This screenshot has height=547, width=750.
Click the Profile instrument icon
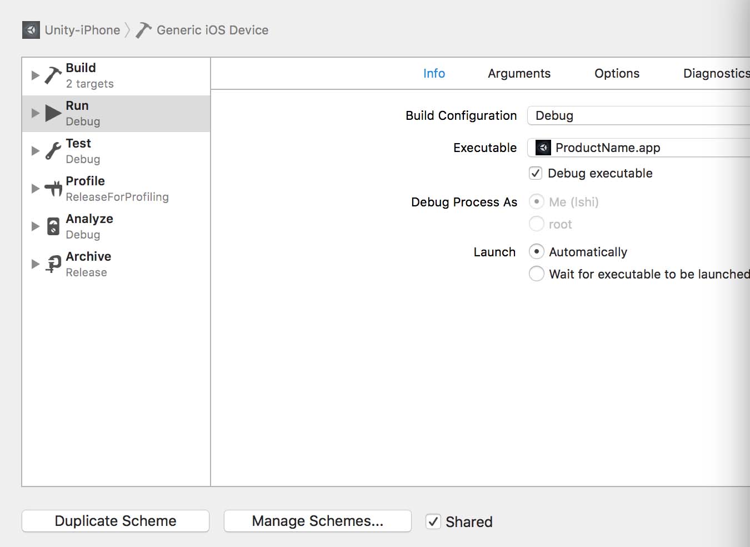(53, 189)
